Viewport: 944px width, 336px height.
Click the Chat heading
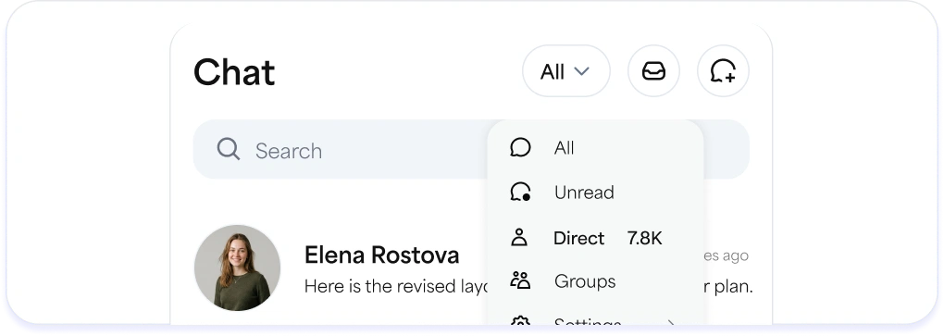pos(234,72)
